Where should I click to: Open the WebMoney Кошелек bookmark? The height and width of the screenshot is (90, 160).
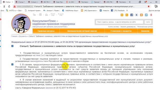pos(70,10)
